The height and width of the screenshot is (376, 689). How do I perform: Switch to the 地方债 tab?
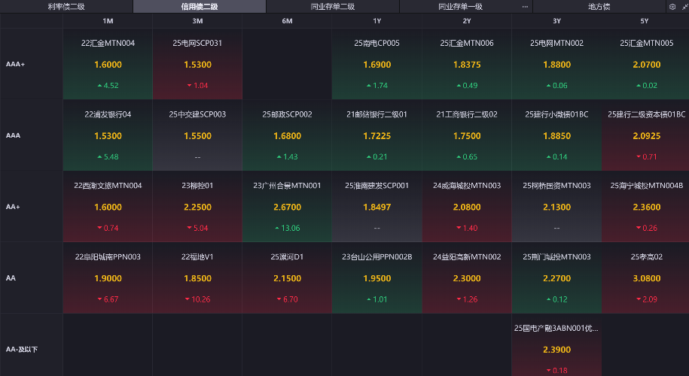pos(599,7)
